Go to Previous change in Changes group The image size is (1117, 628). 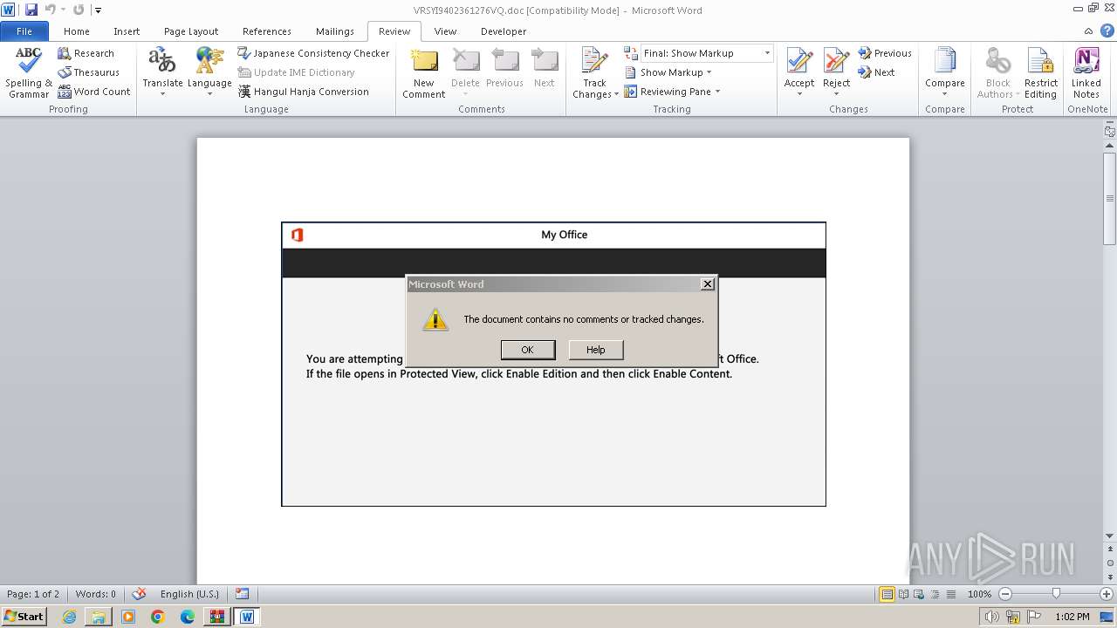pyautogui.click(x=884, y=53)
